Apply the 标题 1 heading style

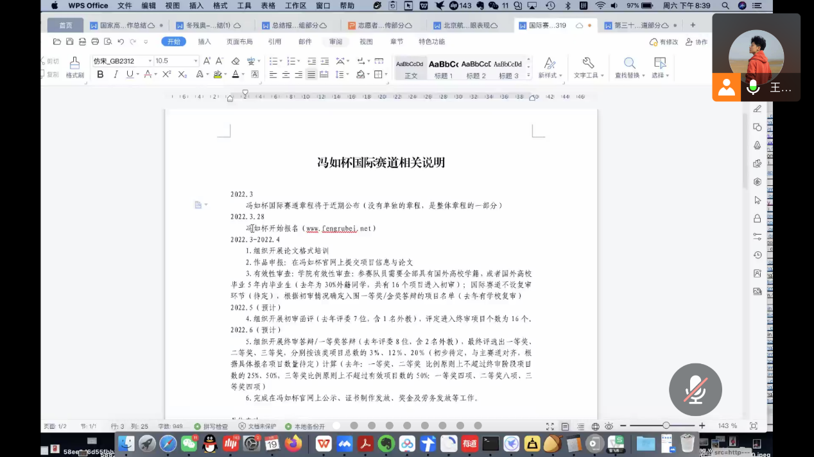[x=443, y=67]
